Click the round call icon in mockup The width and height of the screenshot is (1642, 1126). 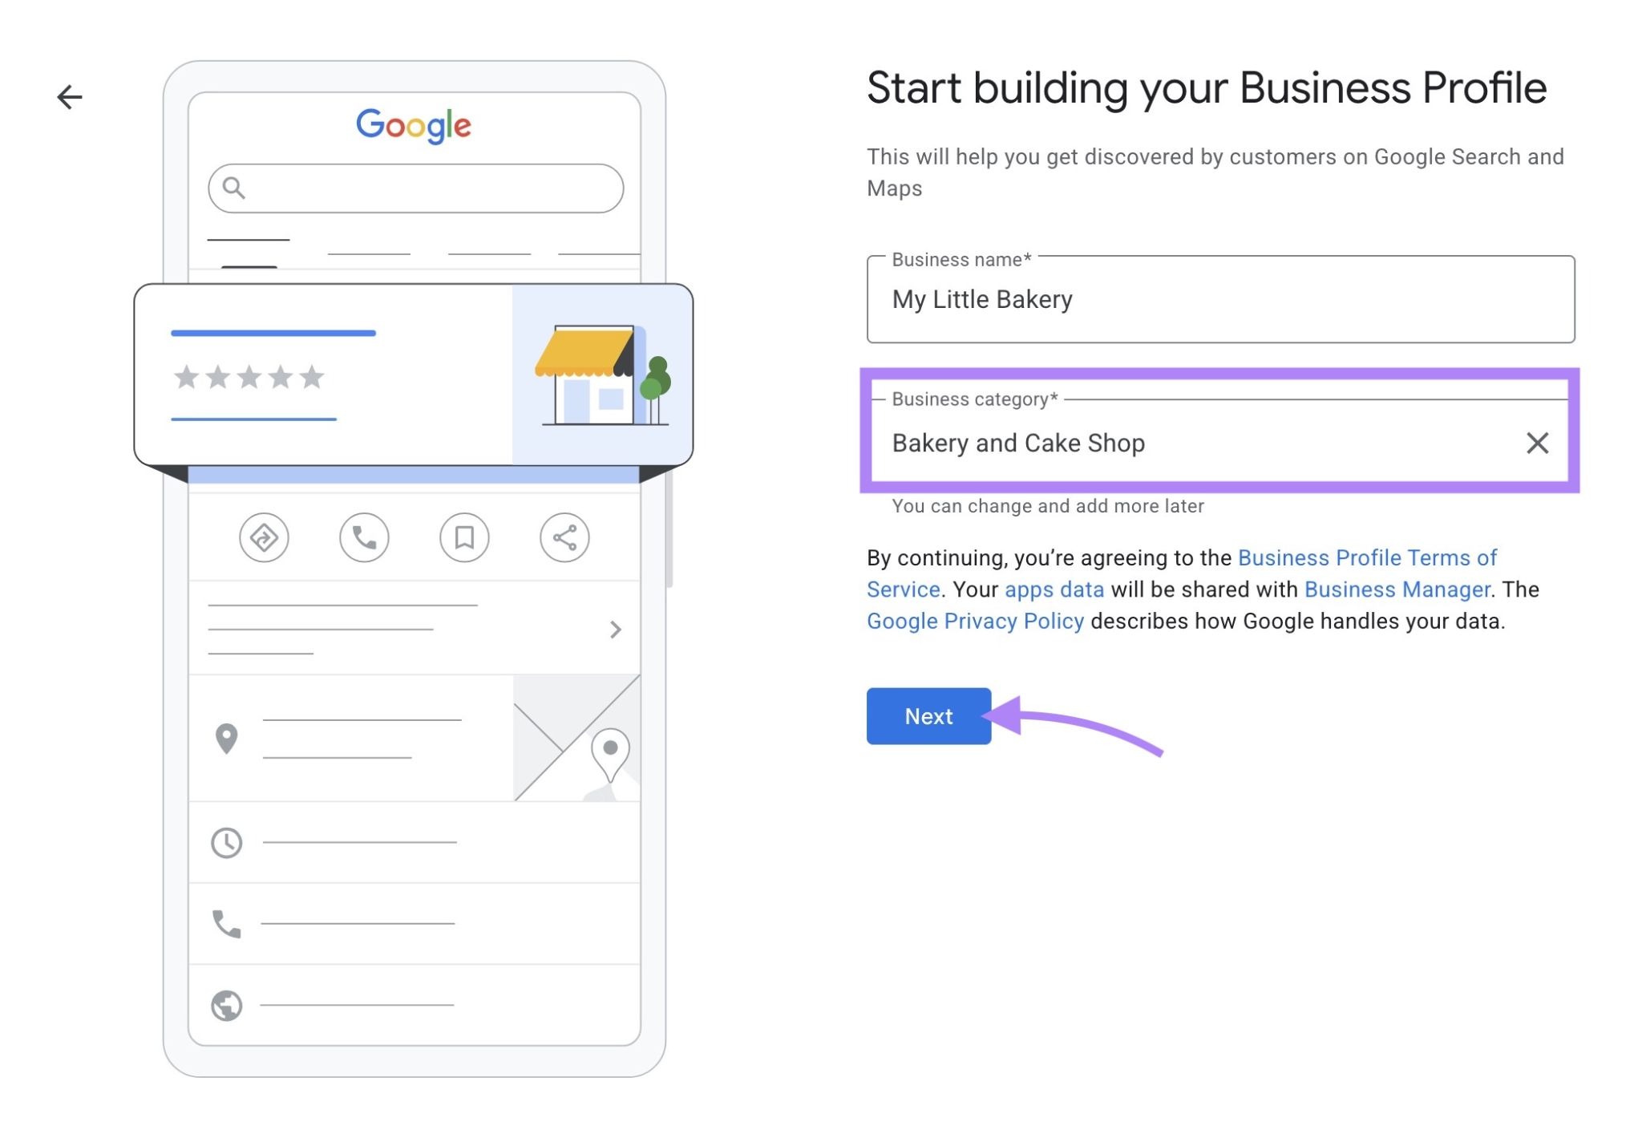364,537
